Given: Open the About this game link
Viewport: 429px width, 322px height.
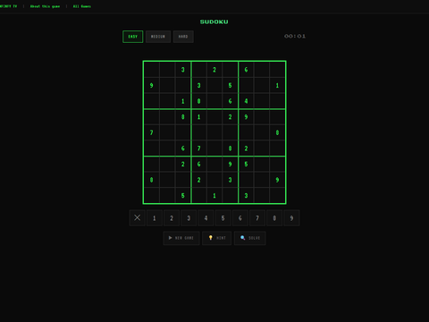Looking at the screenshot, I should (x=45, y=6).
